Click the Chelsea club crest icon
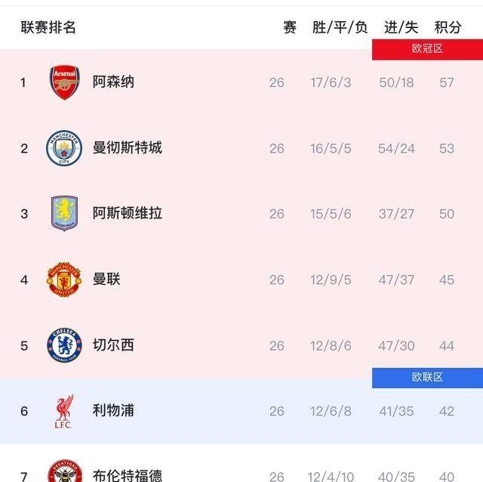Screen dimensions: 483x482 [x=64, y=345]
